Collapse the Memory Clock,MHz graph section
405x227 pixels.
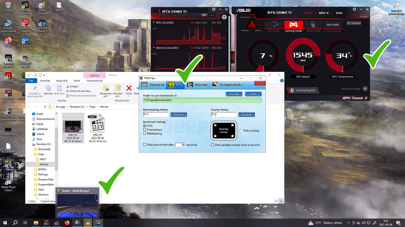point(154,48)
